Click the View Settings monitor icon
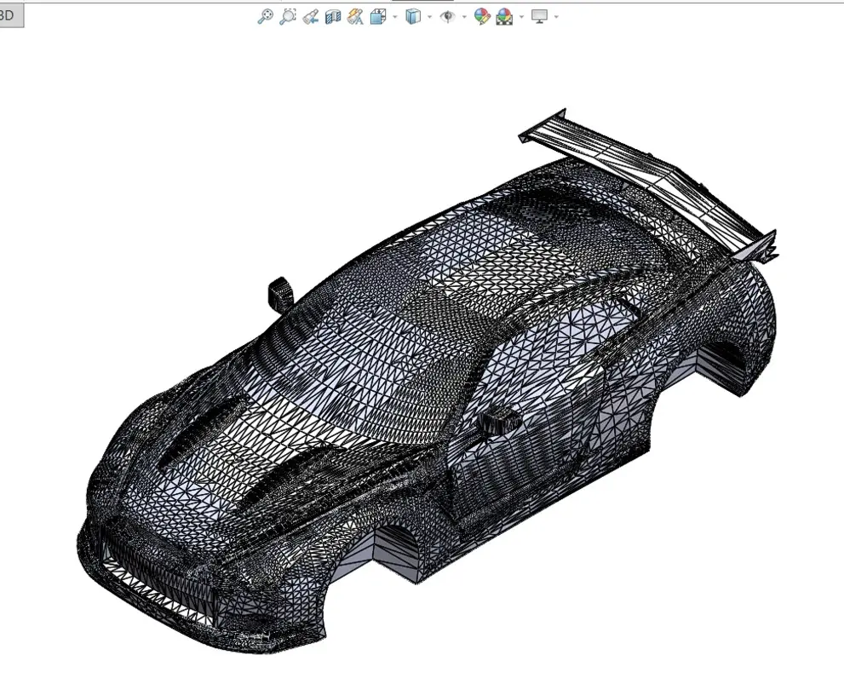844x684 pixels. [539, 17]
